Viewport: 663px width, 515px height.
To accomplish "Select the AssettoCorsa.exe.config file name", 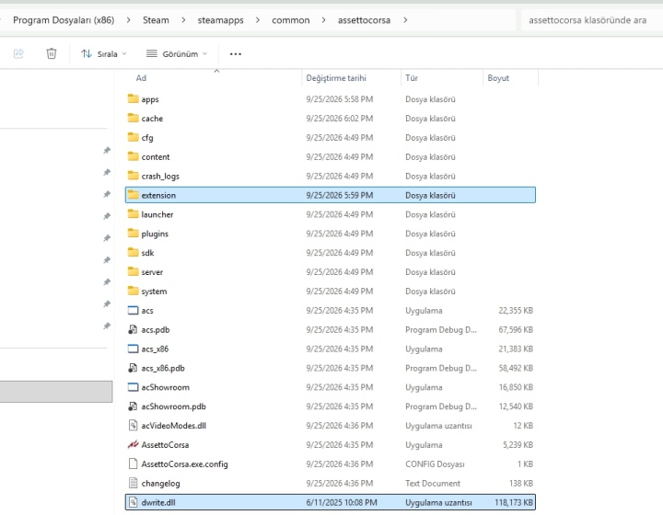I will click(184, 463).
